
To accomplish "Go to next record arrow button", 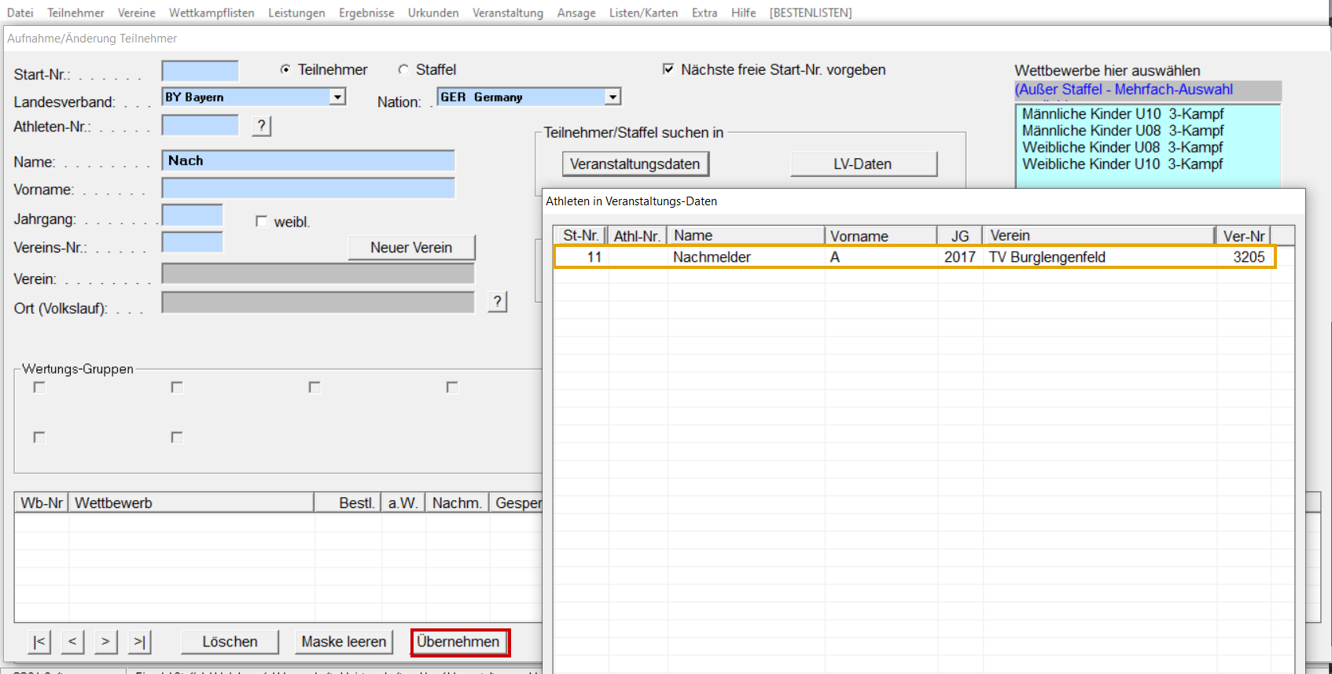I will (x=105, y=642).
